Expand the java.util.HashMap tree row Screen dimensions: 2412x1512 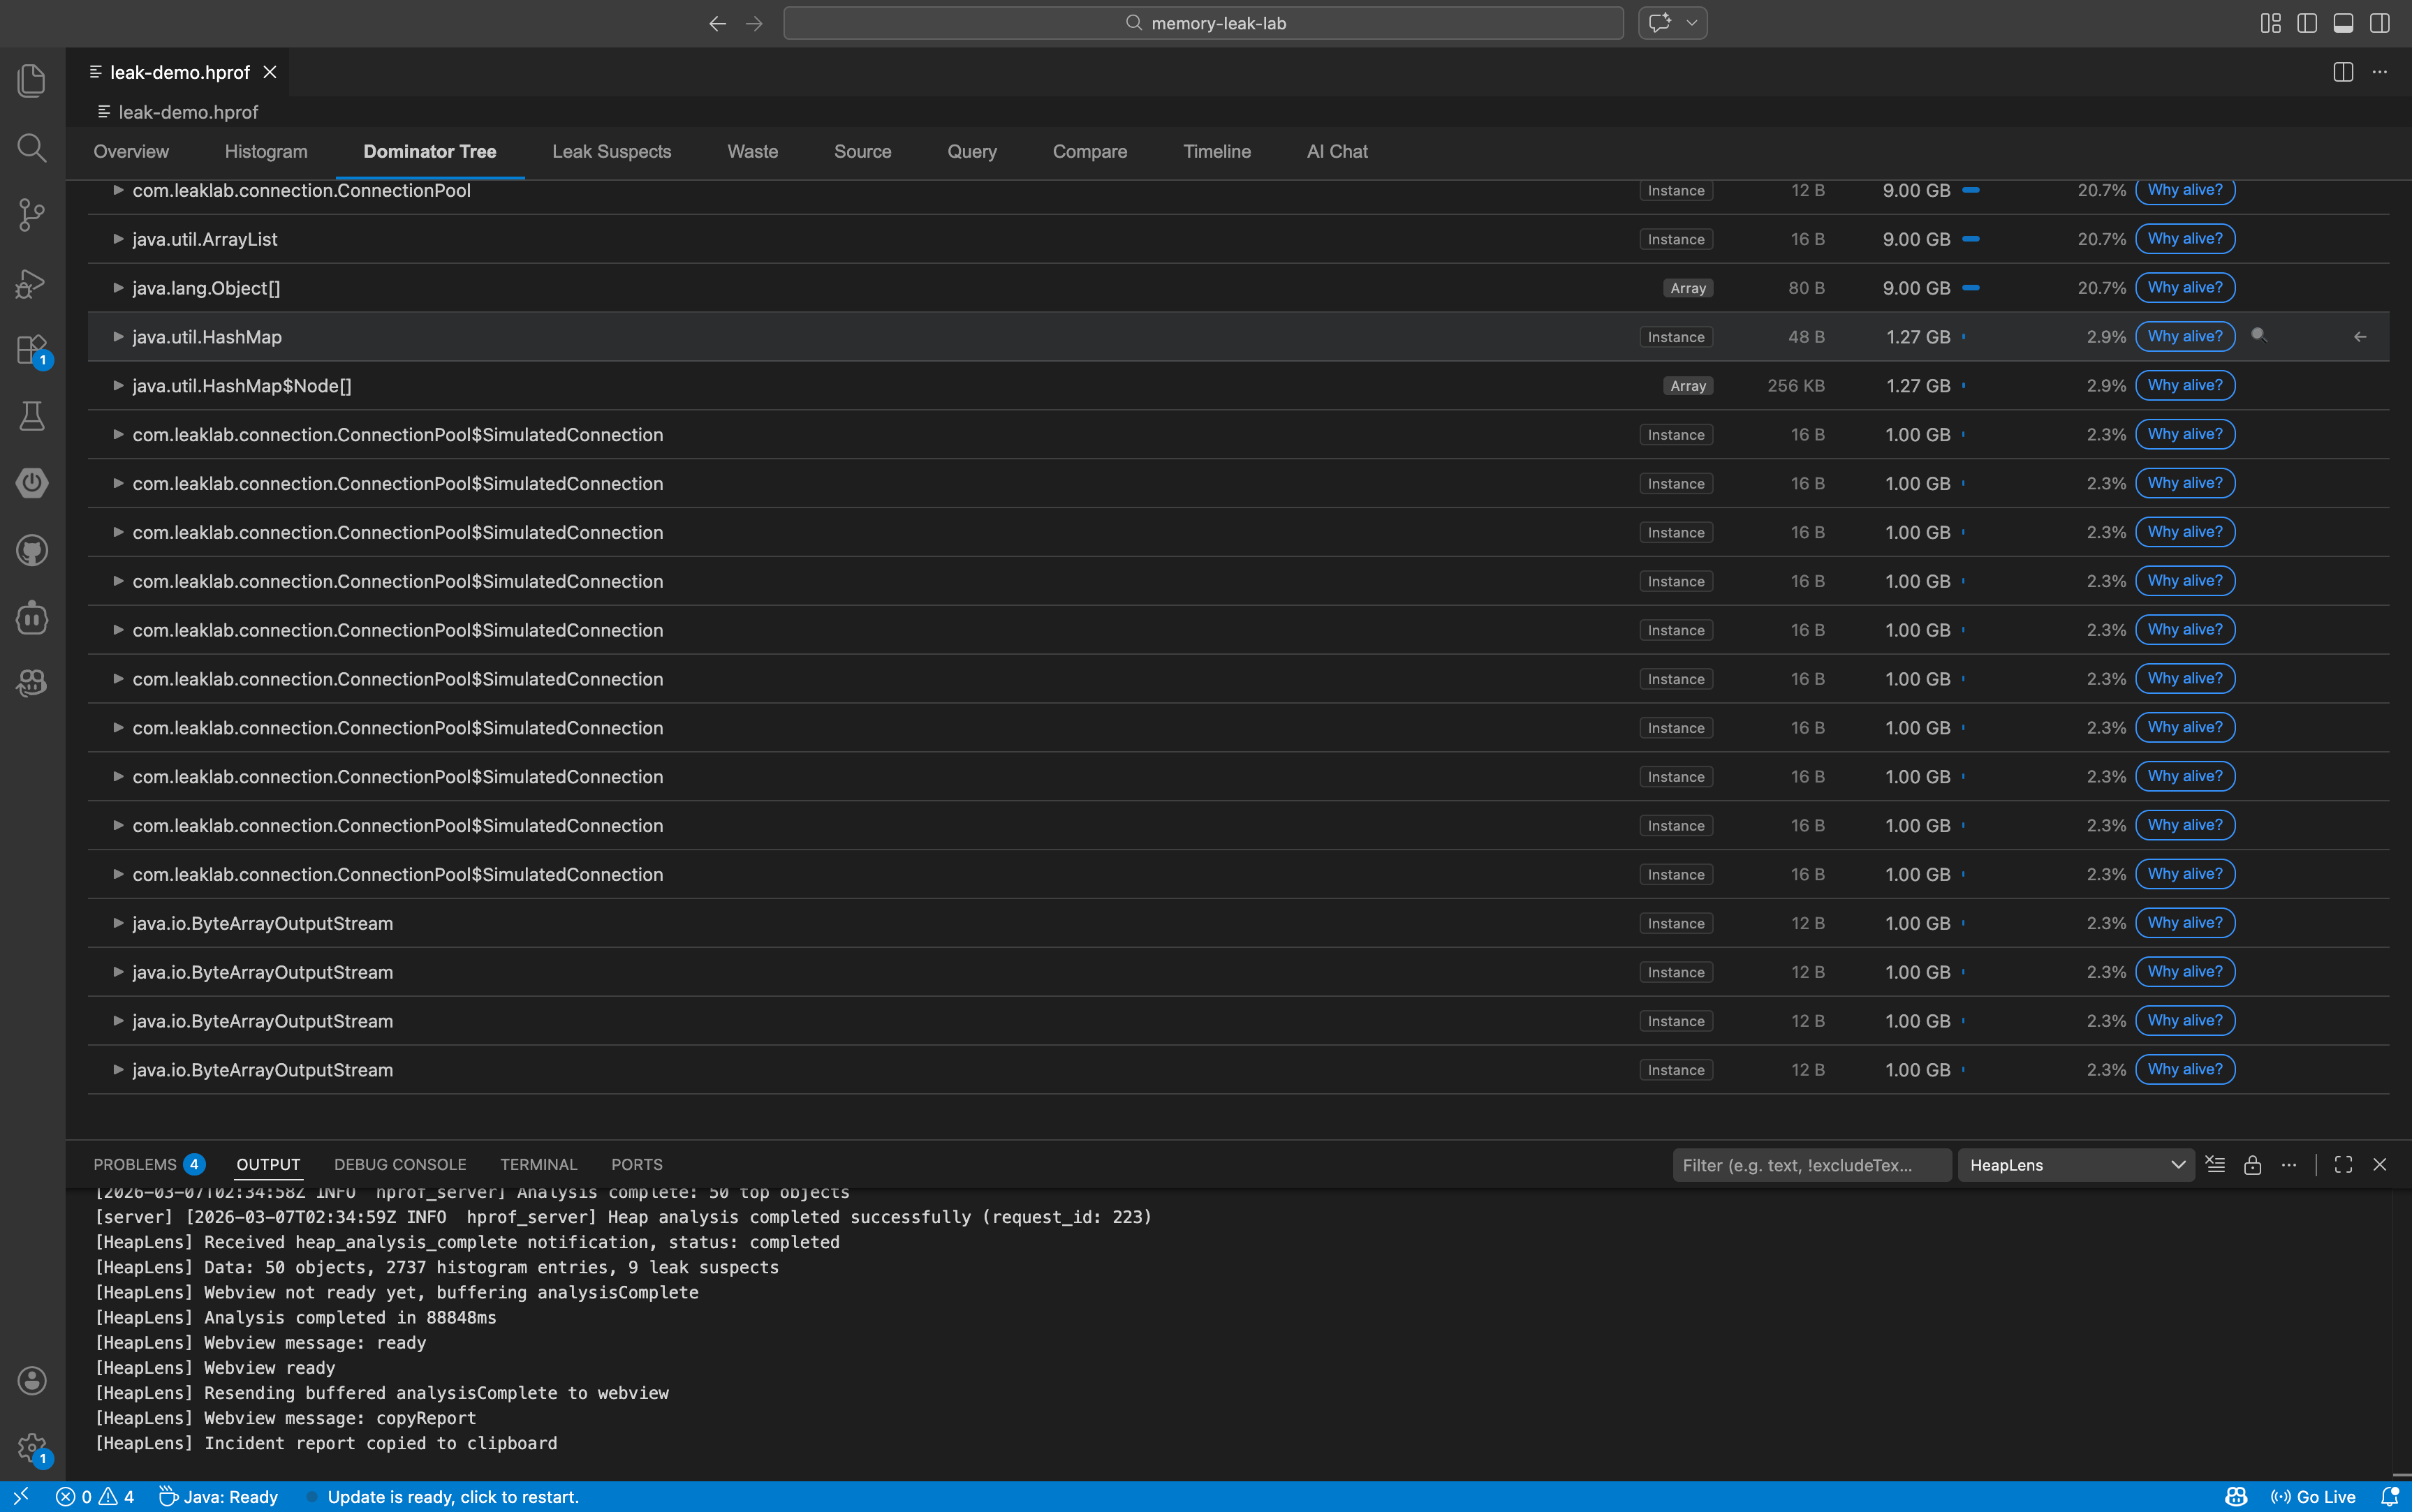tap(118, 337)
